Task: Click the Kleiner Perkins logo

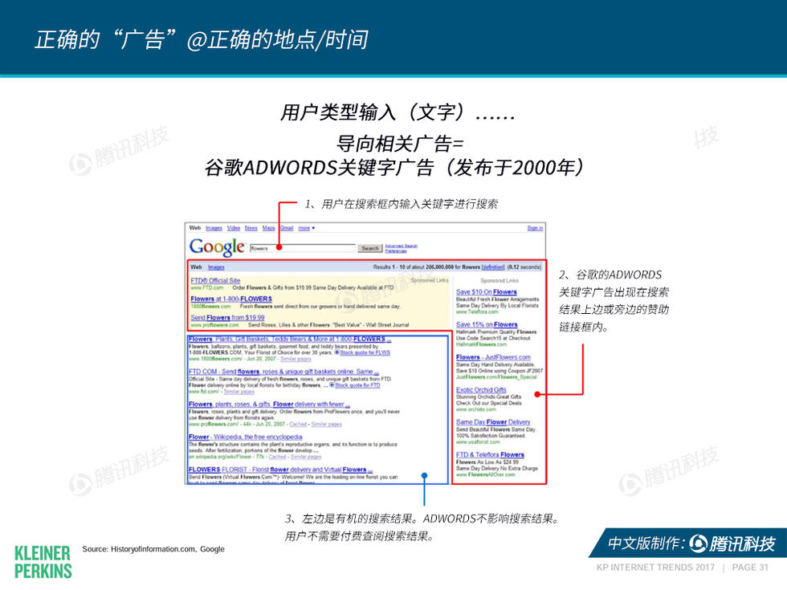Action: 43,563
